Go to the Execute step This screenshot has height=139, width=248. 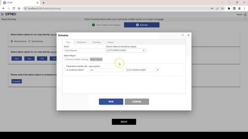click(142, 25)
